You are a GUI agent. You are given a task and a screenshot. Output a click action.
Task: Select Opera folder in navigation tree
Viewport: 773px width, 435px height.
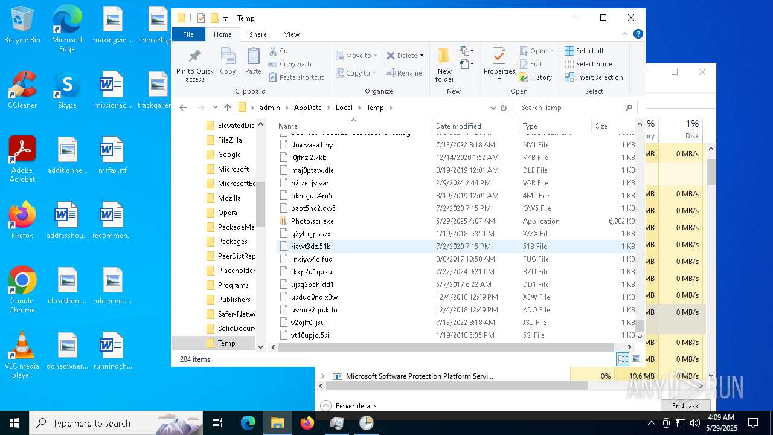click(x=228, y=213)
